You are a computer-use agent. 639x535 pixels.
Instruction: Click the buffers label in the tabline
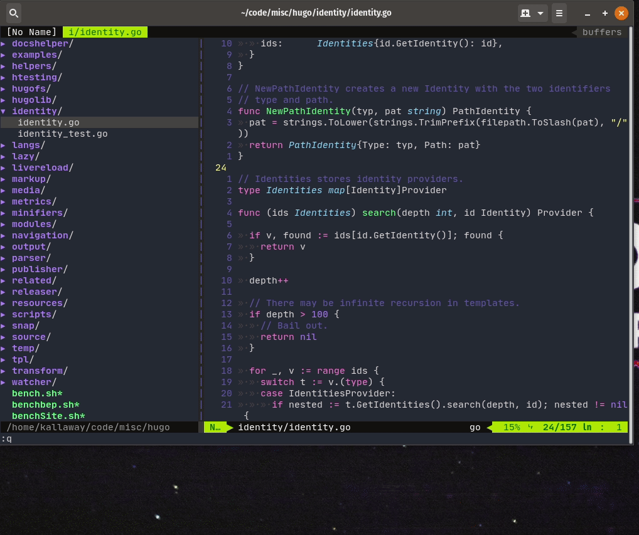pos(601,31)
